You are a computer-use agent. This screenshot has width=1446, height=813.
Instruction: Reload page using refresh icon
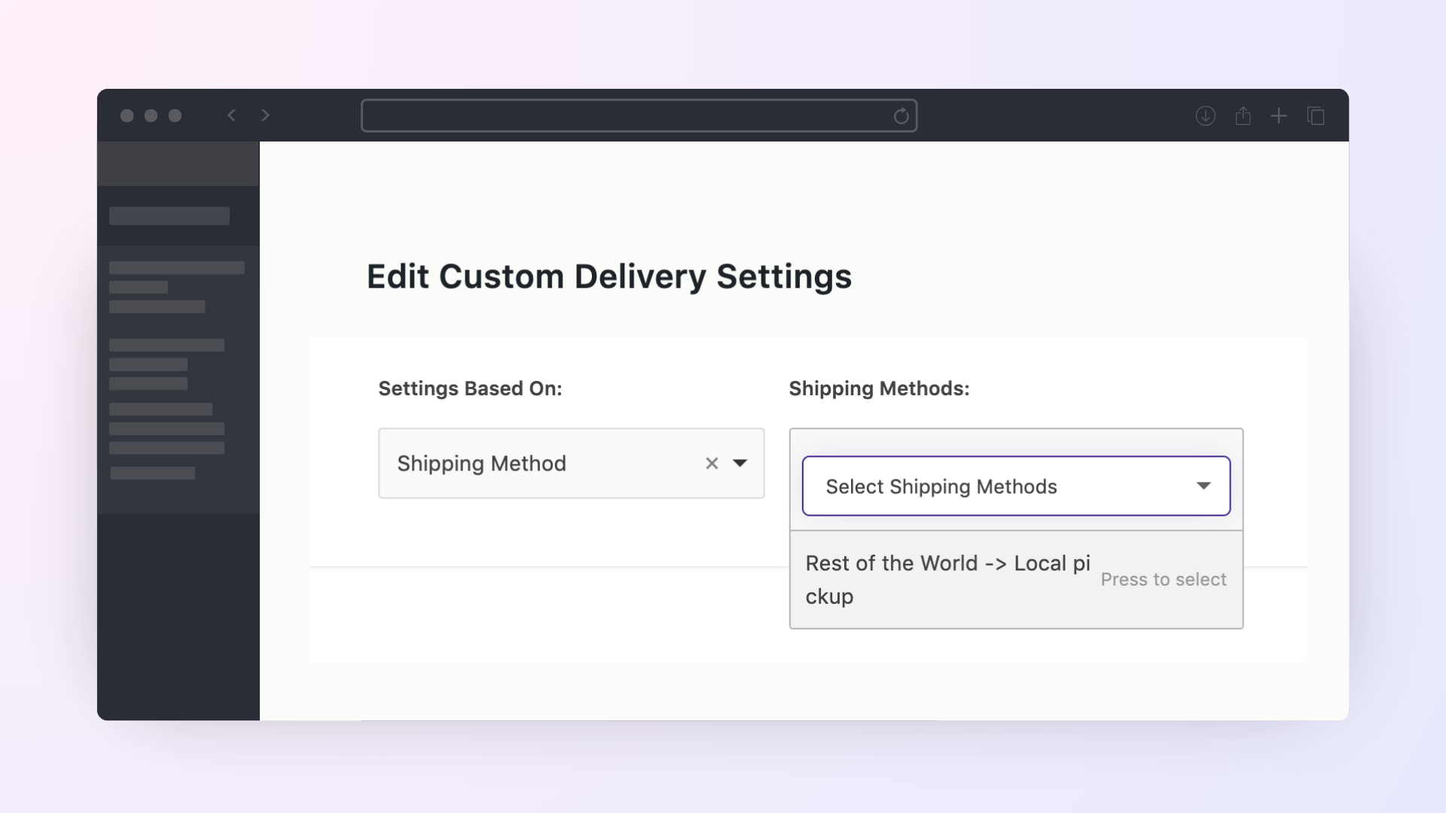point(901,116)
